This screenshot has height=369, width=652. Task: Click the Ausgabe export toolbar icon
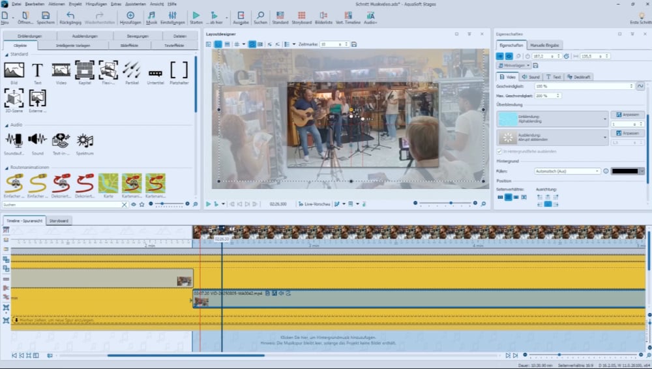241,16
